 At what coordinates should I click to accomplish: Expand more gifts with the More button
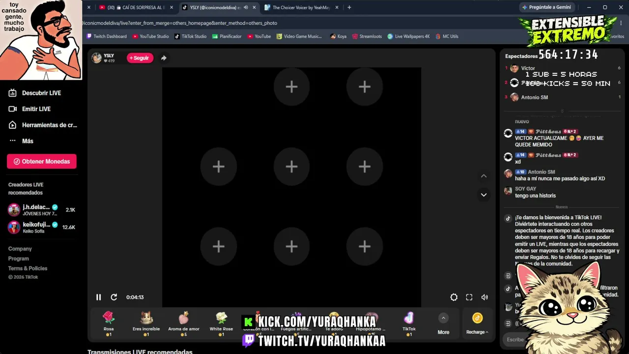pos(443,324)
